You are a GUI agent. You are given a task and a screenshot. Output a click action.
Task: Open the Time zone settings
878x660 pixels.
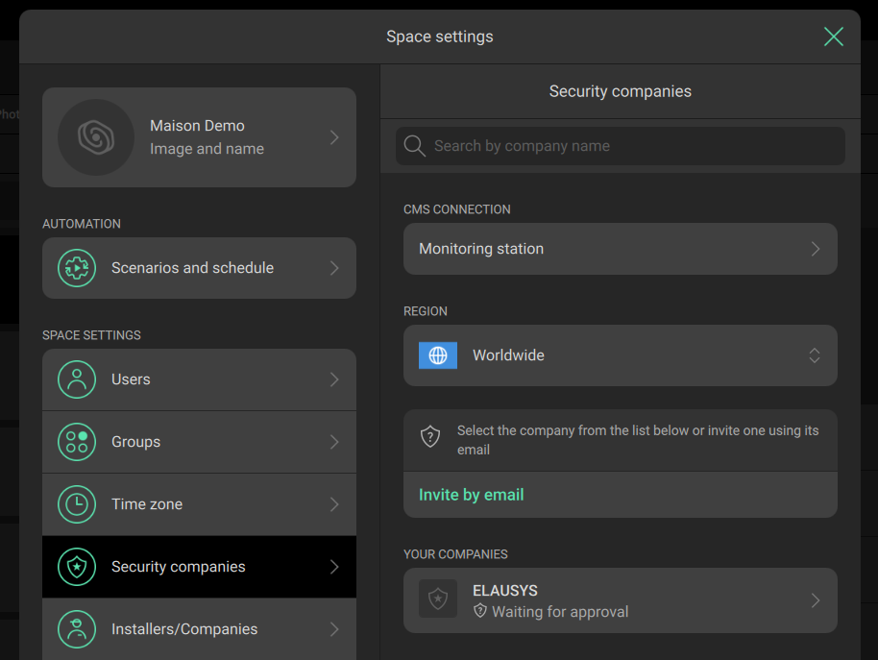200,504
